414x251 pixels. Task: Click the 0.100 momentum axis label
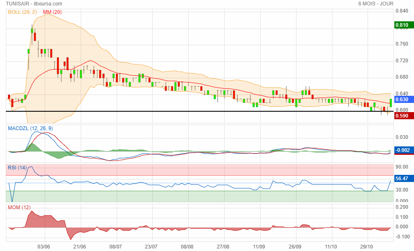point(402,217)
